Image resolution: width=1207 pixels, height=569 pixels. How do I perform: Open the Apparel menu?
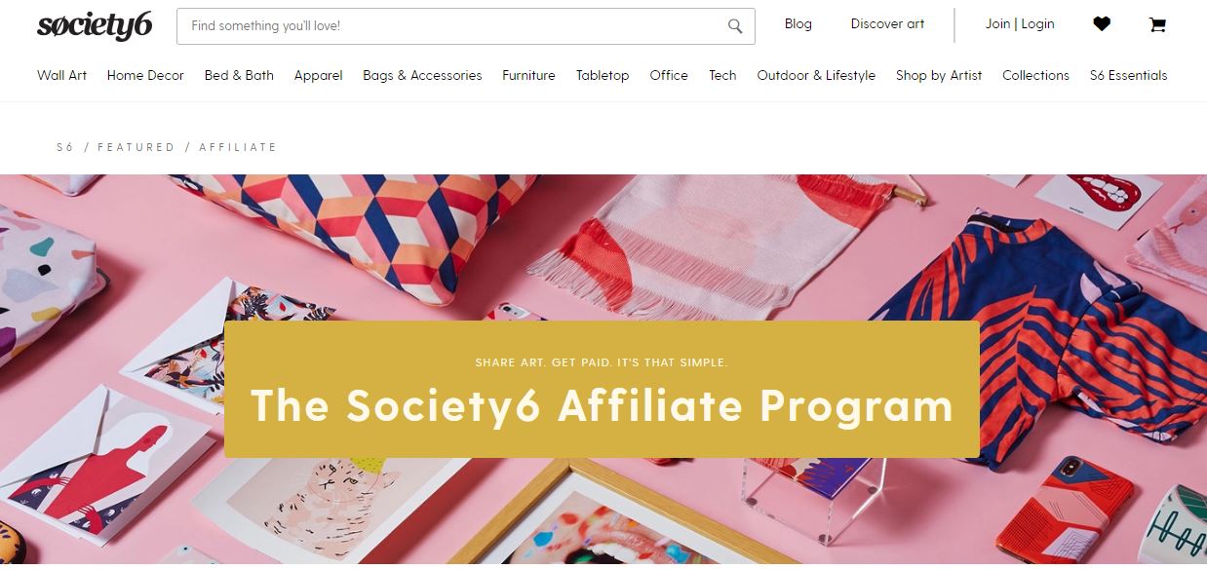318,75
